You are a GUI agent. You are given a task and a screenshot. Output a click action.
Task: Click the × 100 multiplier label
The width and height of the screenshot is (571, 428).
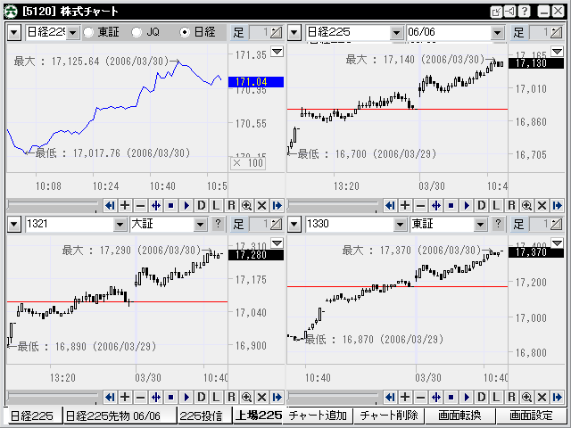click(x=248, y=162)
